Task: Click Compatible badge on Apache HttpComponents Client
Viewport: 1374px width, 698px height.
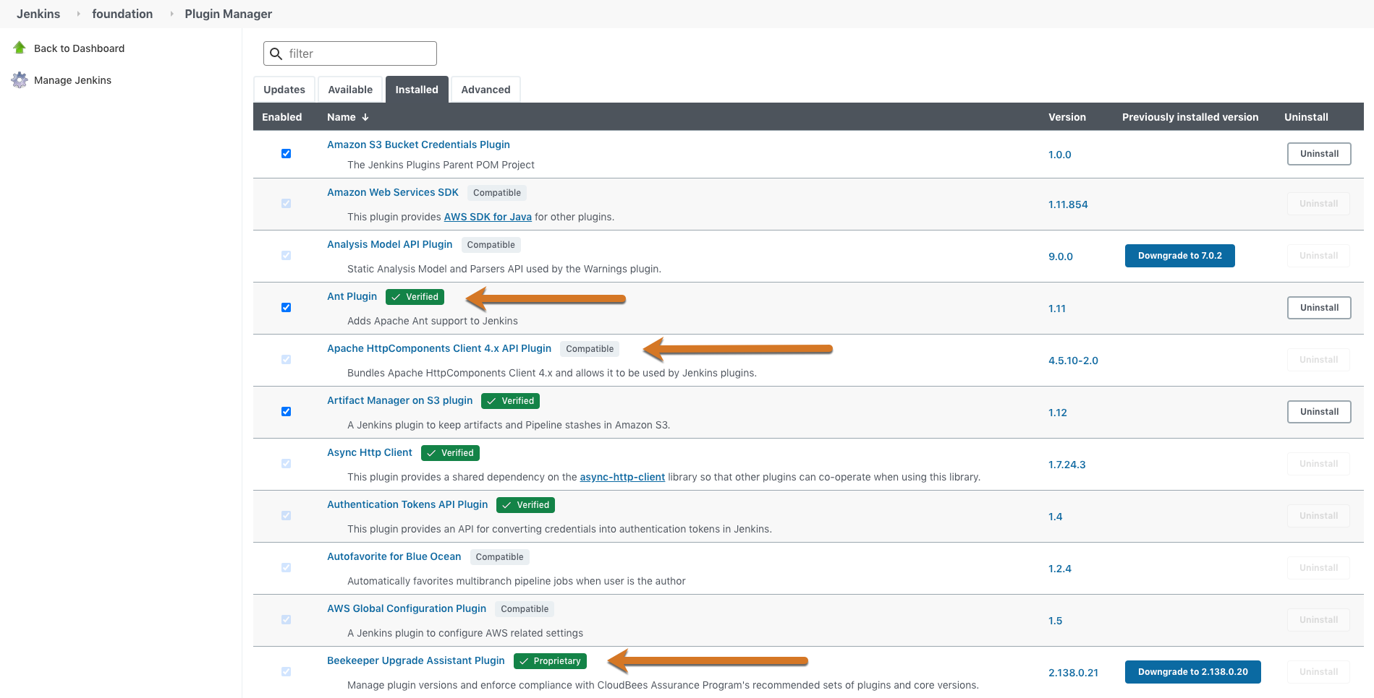Action: coord(590,349)
